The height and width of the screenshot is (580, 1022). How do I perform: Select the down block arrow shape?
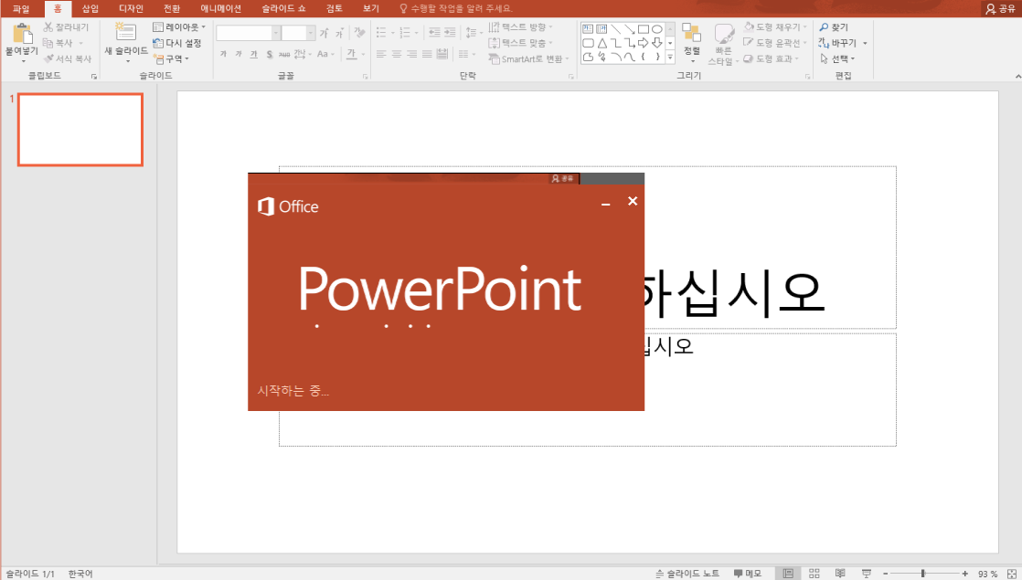pyautogui.click(x=657, y=43)
